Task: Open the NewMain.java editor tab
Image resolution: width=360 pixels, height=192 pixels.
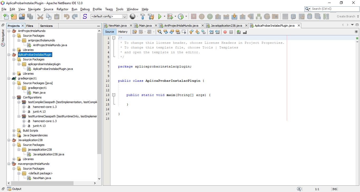Action: tap(118, 26)
